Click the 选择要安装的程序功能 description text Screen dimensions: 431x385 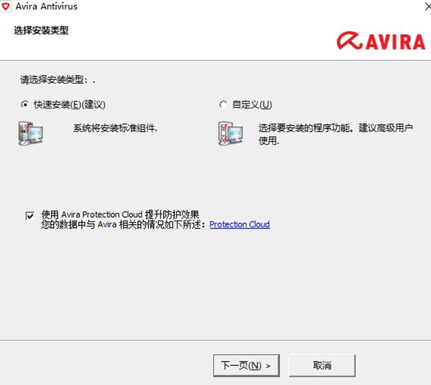(335, 134)
